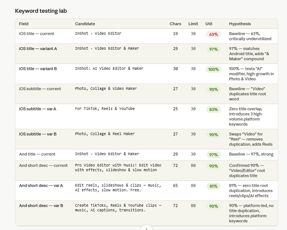Click candidate 'Photo, Collage & Reel Maker'
287x230 pixels.
(x=105, y=134)
